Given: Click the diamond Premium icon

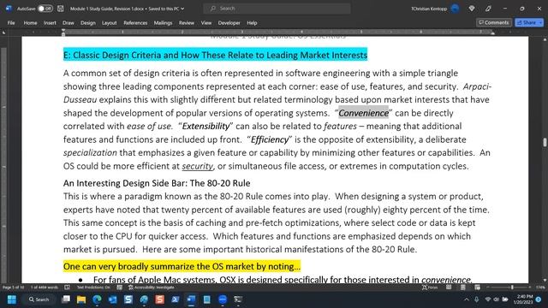Looking at the screenshot, I should [x=472, y=9].
